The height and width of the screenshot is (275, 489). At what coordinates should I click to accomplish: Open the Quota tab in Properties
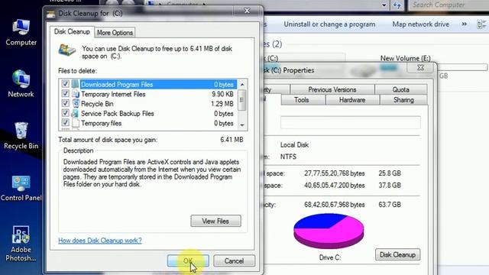click(x=400, y=89)
